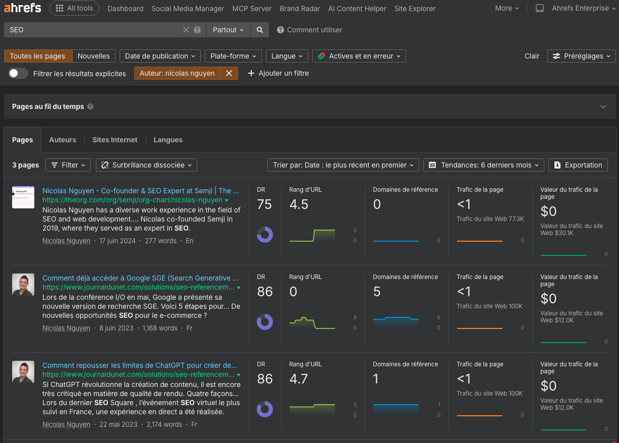Click the monitor icon in top bar

(x=540, y=9)
